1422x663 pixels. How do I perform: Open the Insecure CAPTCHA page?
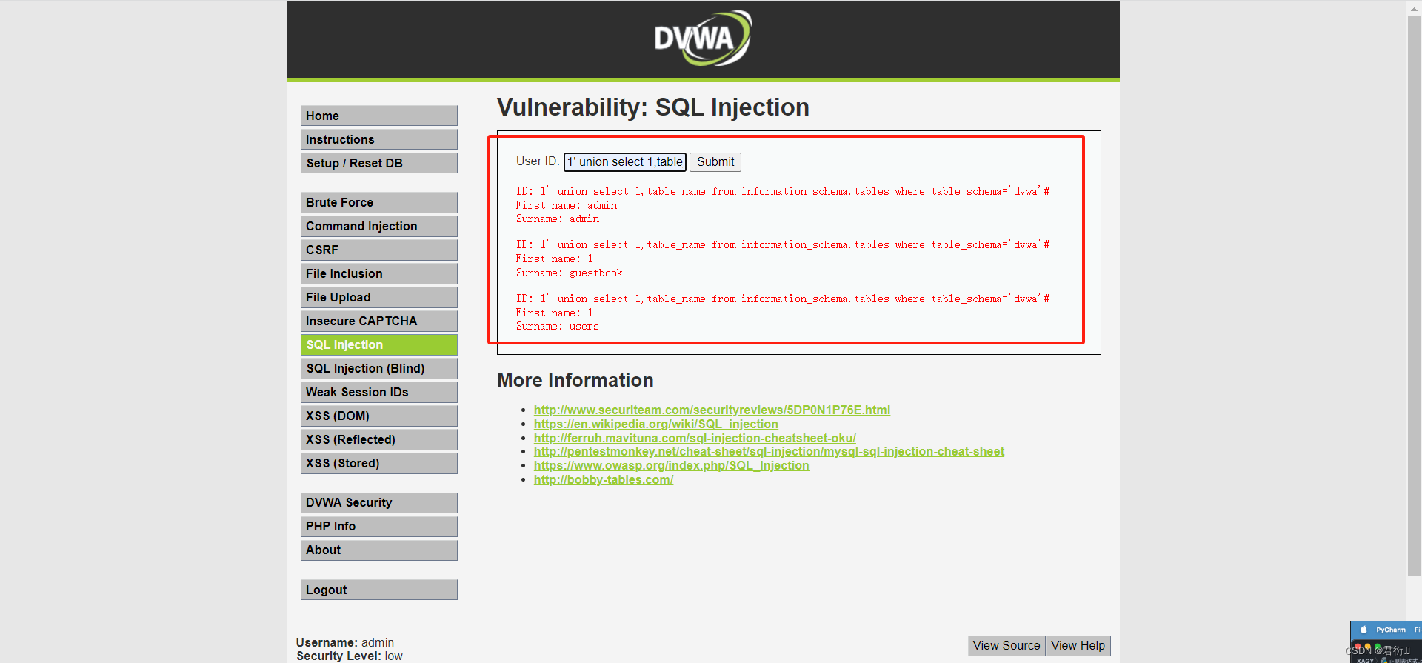click(x=378, y=321)
